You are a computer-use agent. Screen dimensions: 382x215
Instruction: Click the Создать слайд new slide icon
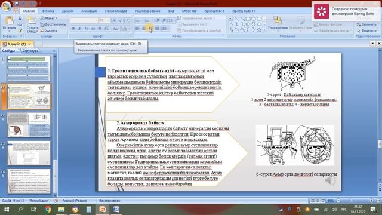tap(32, 20)
